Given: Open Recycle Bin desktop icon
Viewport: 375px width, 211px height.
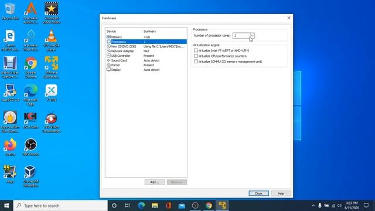Looking at the screenshot, I should point(10,11).
